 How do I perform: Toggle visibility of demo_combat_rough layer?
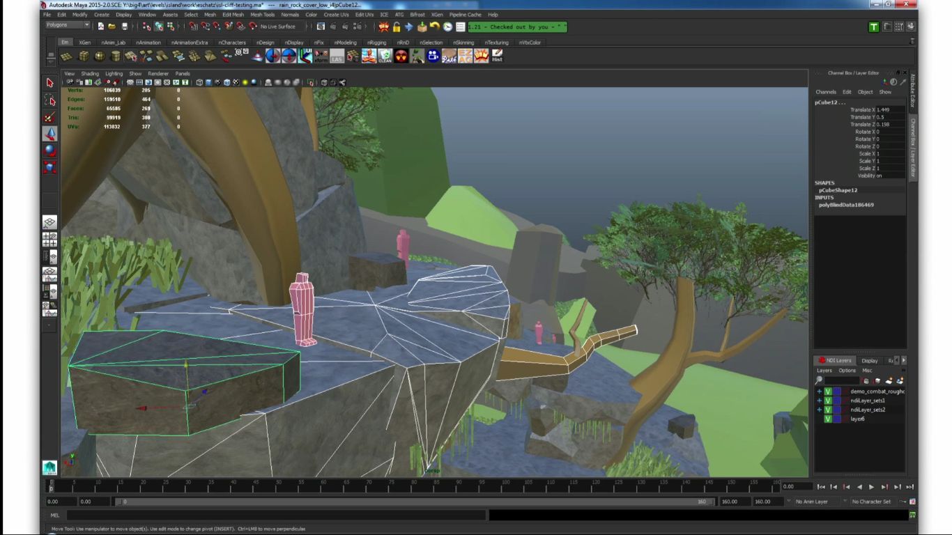pyautogui.click(x=829, y=391)
